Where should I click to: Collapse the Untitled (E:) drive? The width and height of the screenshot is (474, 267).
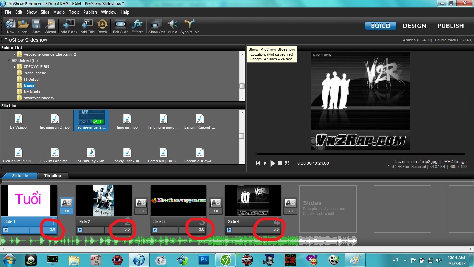(9, 60)
